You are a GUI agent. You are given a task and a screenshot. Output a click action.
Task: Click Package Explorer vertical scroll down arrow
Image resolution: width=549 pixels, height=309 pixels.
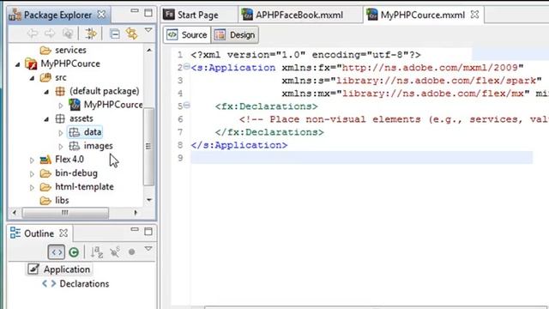point(149,200)
